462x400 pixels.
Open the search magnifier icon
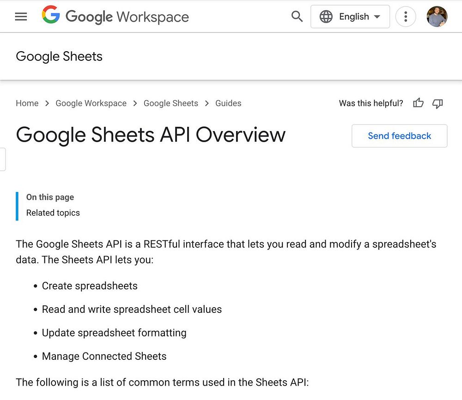(x=297, y=17)
